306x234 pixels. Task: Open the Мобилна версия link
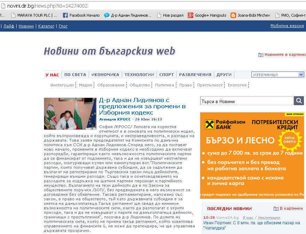coord(287,26)
